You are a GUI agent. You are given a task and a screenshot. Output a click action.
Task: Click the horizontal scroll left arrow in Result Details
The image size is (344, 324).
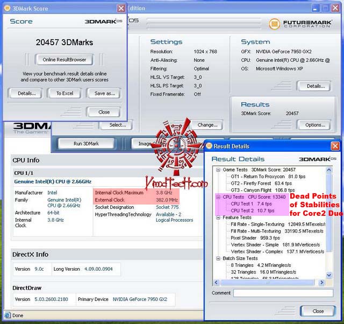tap(216, 282)
